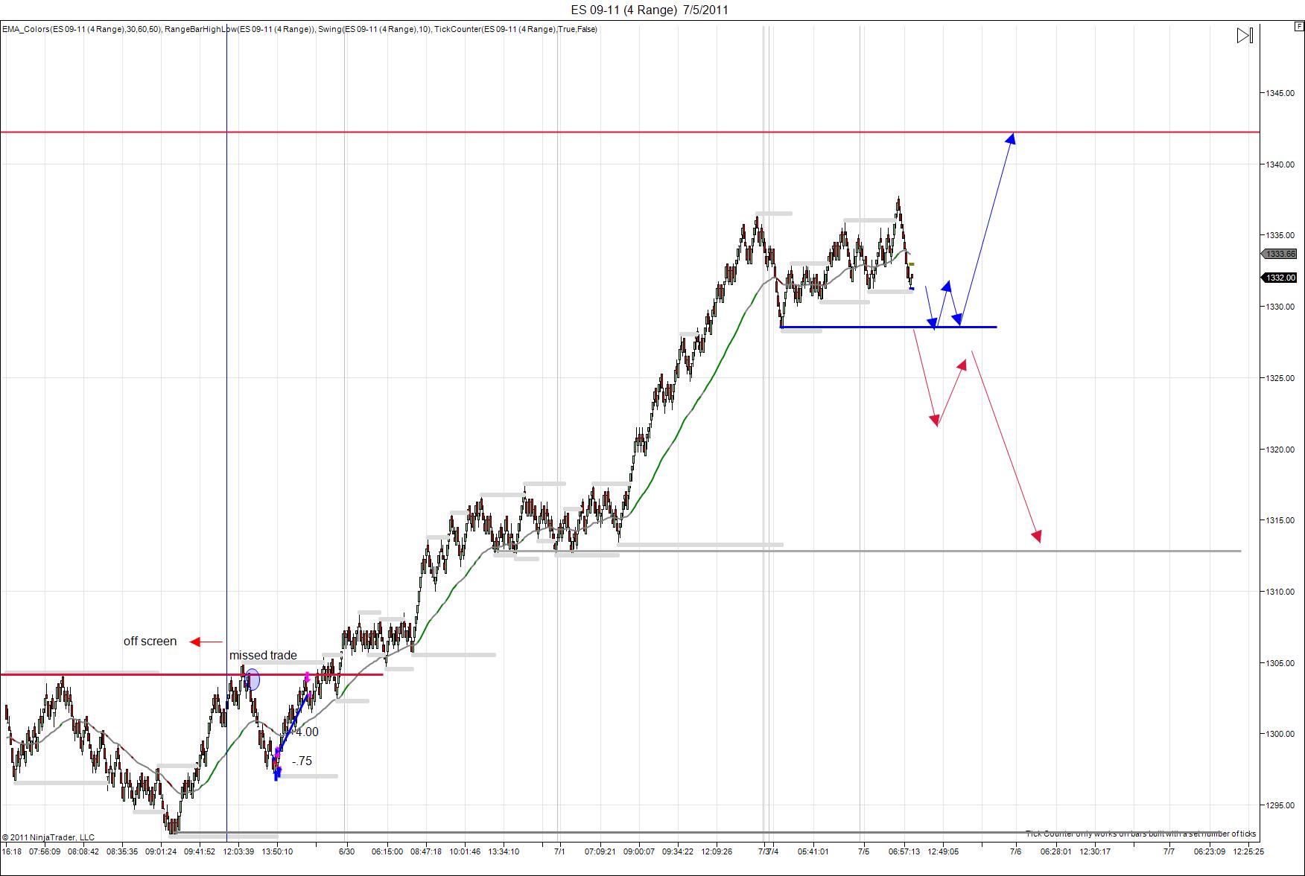This screenshot has width=1305, height=876.
Task: Click the jump-to-latest-bar arrow icon
Action: point(1245,36)
